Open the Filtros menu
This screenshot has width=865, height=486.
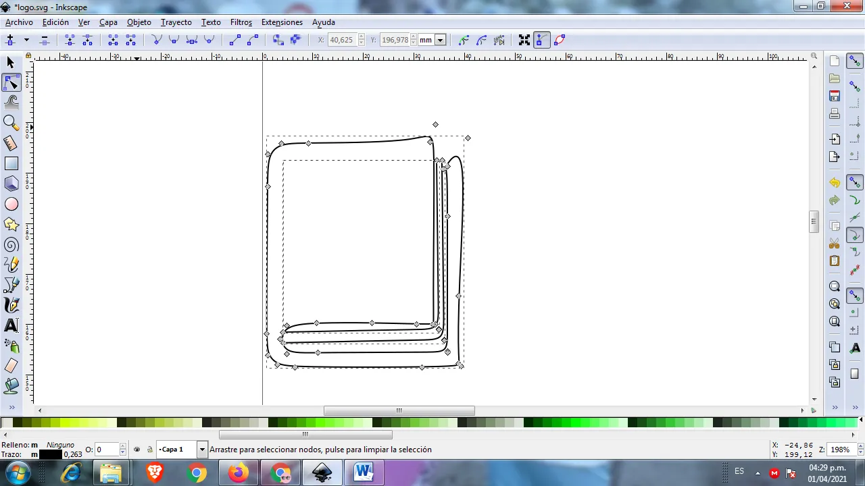(241, 22)
